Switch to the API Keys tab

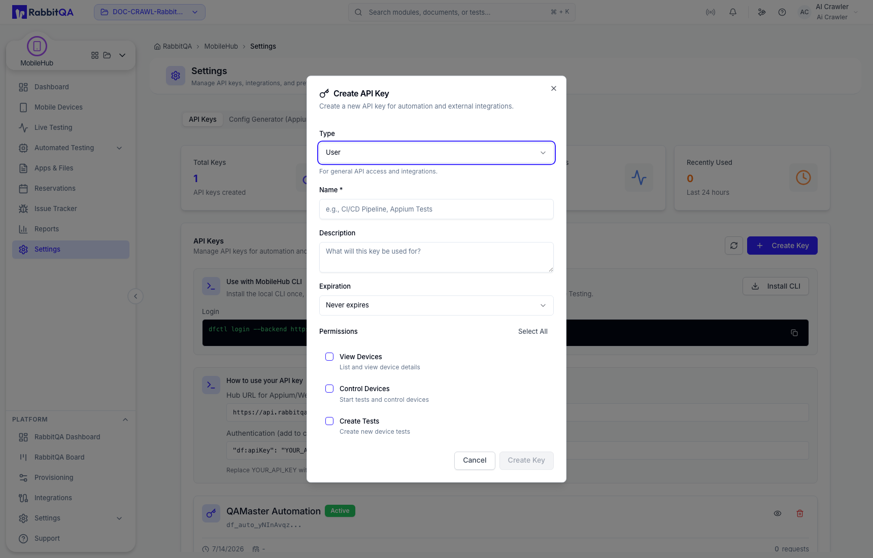[203, 119]
